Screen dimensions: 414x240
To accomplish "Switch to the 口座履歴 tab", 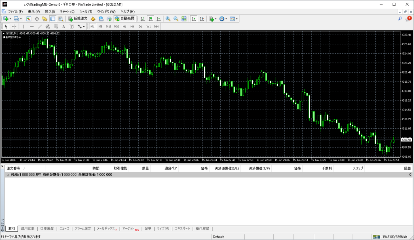I will click(x=47, y=229).
